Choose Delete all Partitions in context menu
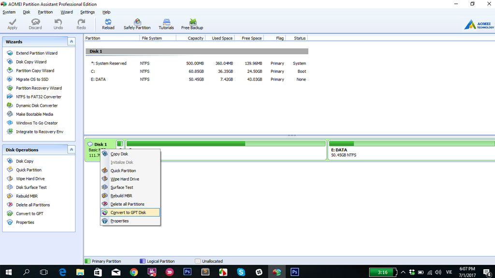495x278 pixels. [x=130, y=204]
